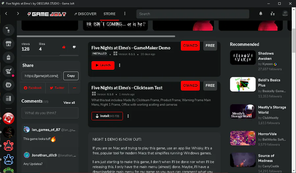
Task: Open Meatly's Storage World thumbnail
Action: pyautogui.click(x=243, y=111)
